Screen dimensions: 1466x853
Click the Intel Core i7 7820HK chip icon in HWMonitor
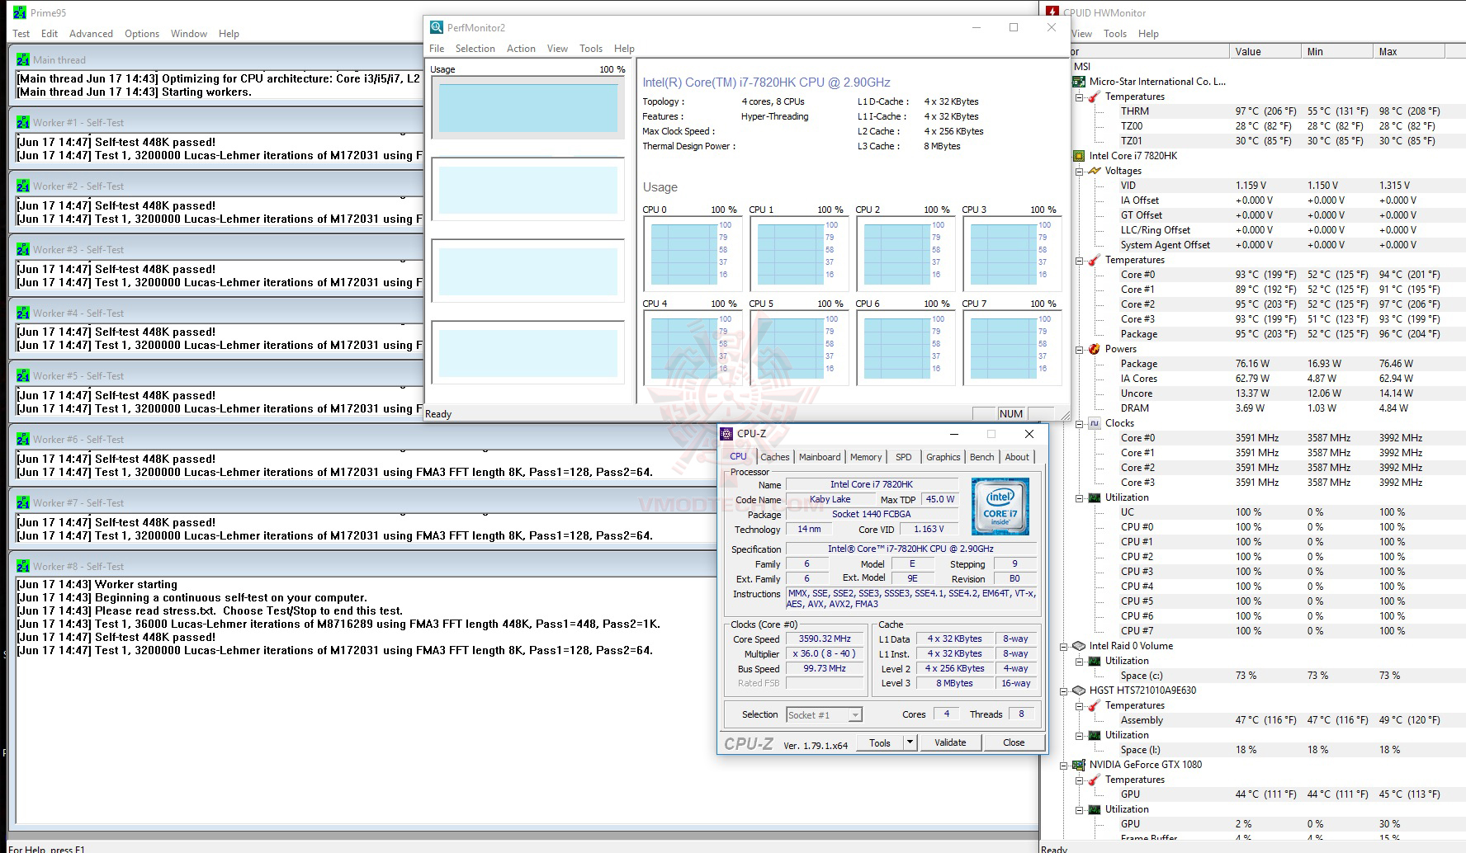[x=1078, y=156]
